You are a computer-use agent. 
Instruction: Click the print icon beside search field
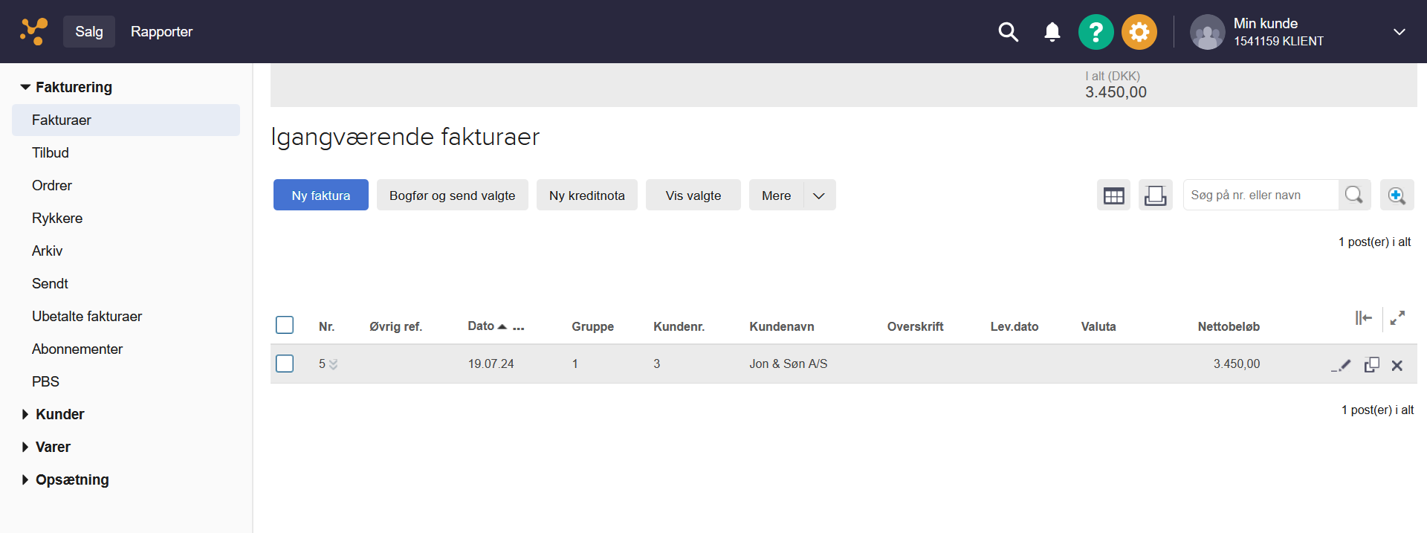(x=1155, y=196)
